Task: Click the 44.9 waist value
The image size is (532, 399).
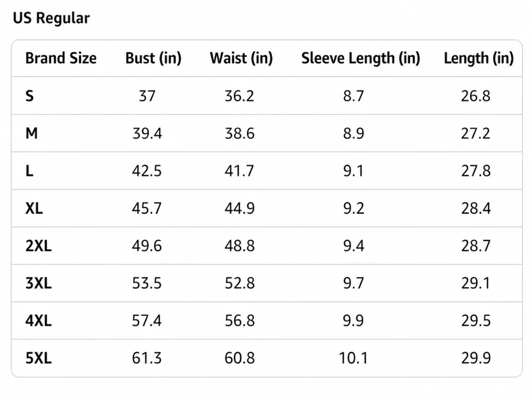Action: click(x=239, y=209)
